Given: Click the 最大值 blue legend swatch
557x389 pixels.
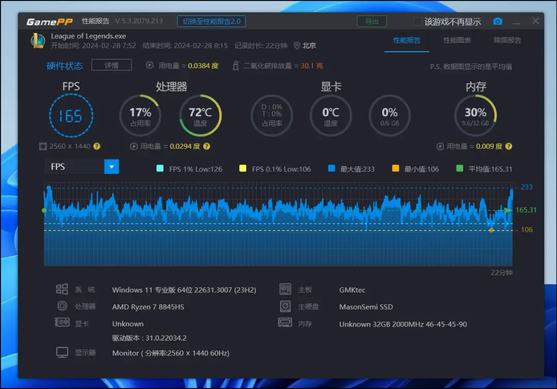Looking at the screenshot, I should click(x=332, y=168).
